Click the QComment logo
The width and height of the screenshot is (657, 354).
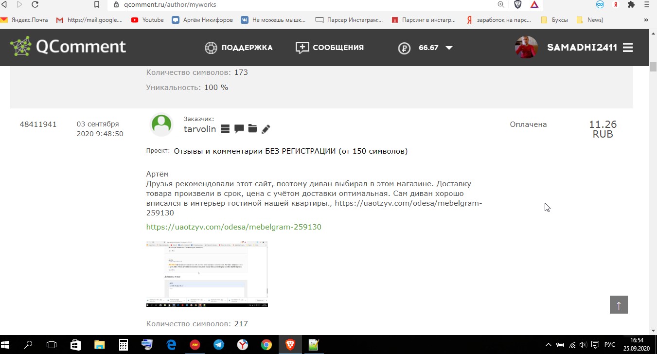click(68, 47)
